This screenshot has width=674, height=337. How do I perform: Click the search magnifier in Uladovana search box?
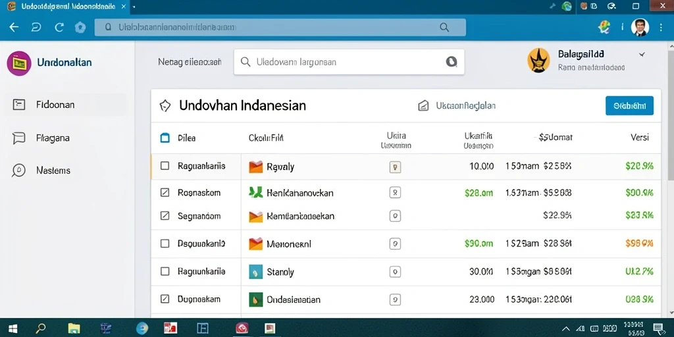tap(246, 62)
